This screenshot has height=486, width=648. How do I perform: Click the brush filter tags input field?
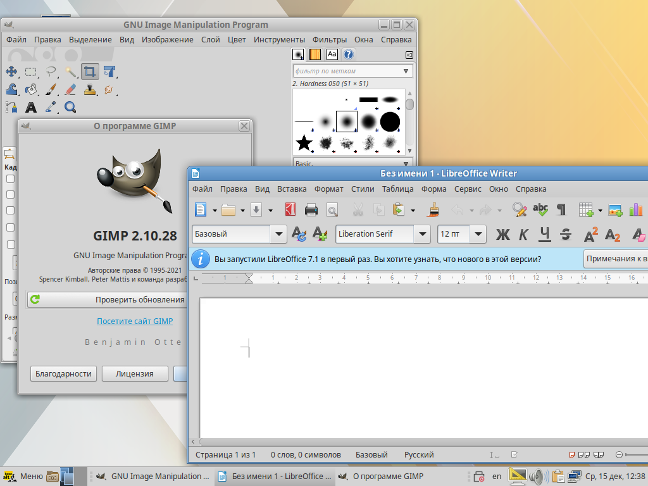[x=346, y=71]
